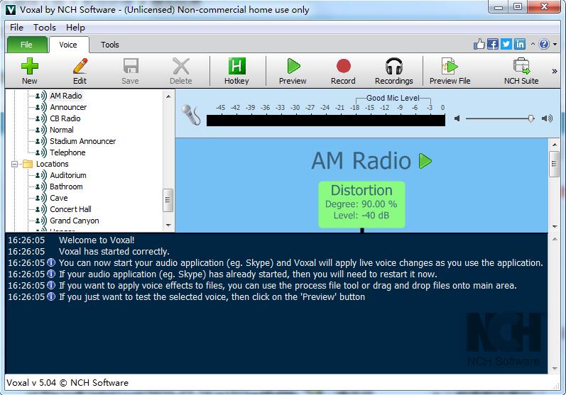Click the Distortion effect box
This screenshot has width=566, height=395.
point(361,204)
